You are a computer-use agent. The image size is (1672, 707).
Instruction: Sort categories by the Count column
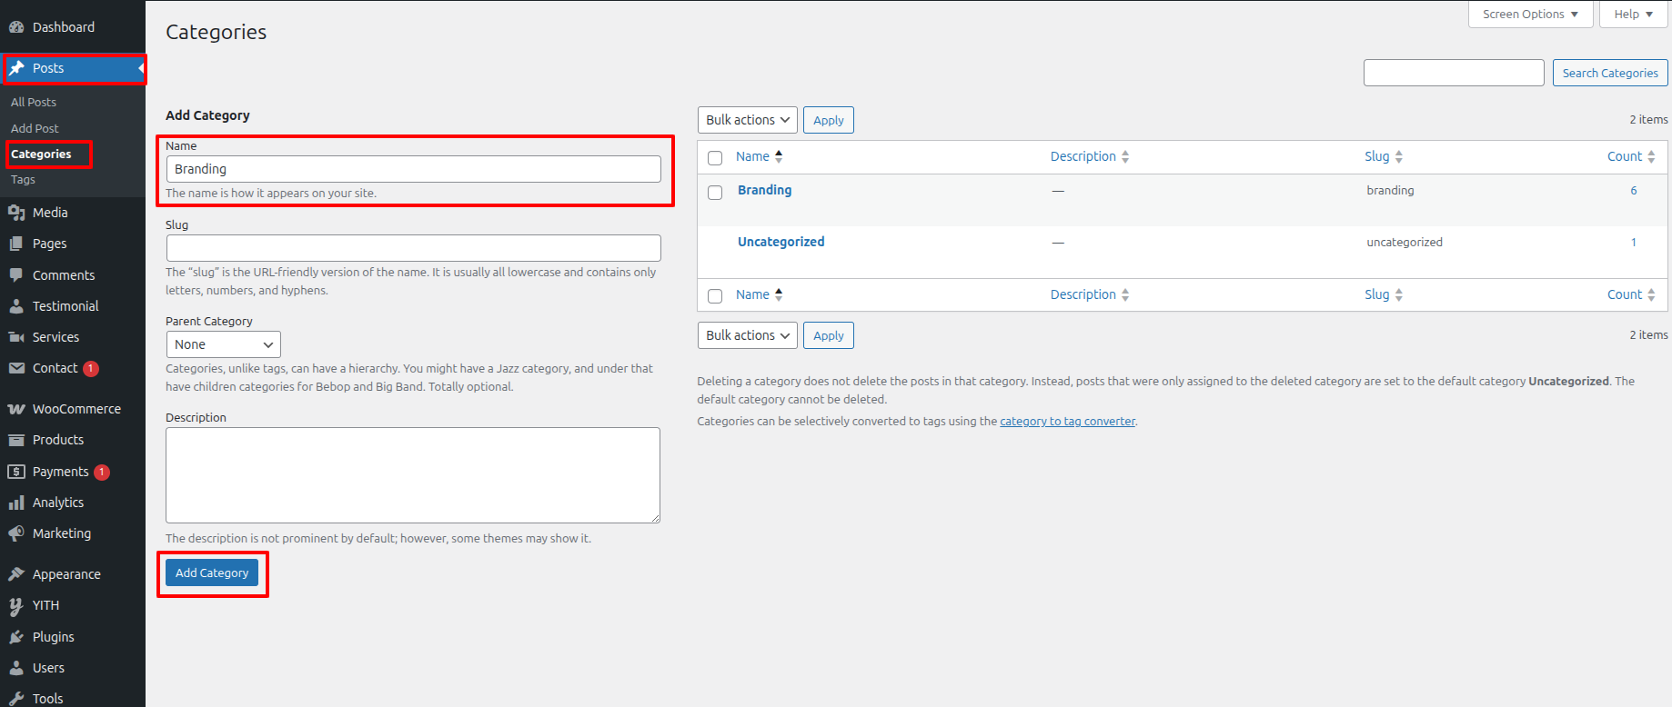[1624, 156]
